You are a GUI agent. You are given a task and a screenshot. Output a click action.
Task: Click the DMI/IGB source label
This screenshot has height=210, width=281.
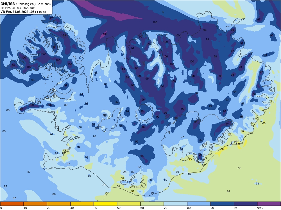pos(8,4)
